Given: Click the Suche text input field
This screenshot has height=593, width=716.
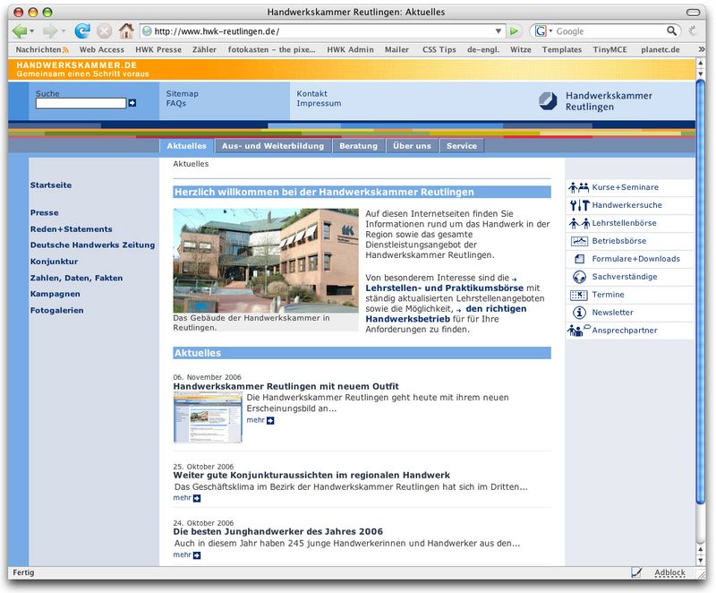Looking at the screenshot, I should tap(81, 104).
